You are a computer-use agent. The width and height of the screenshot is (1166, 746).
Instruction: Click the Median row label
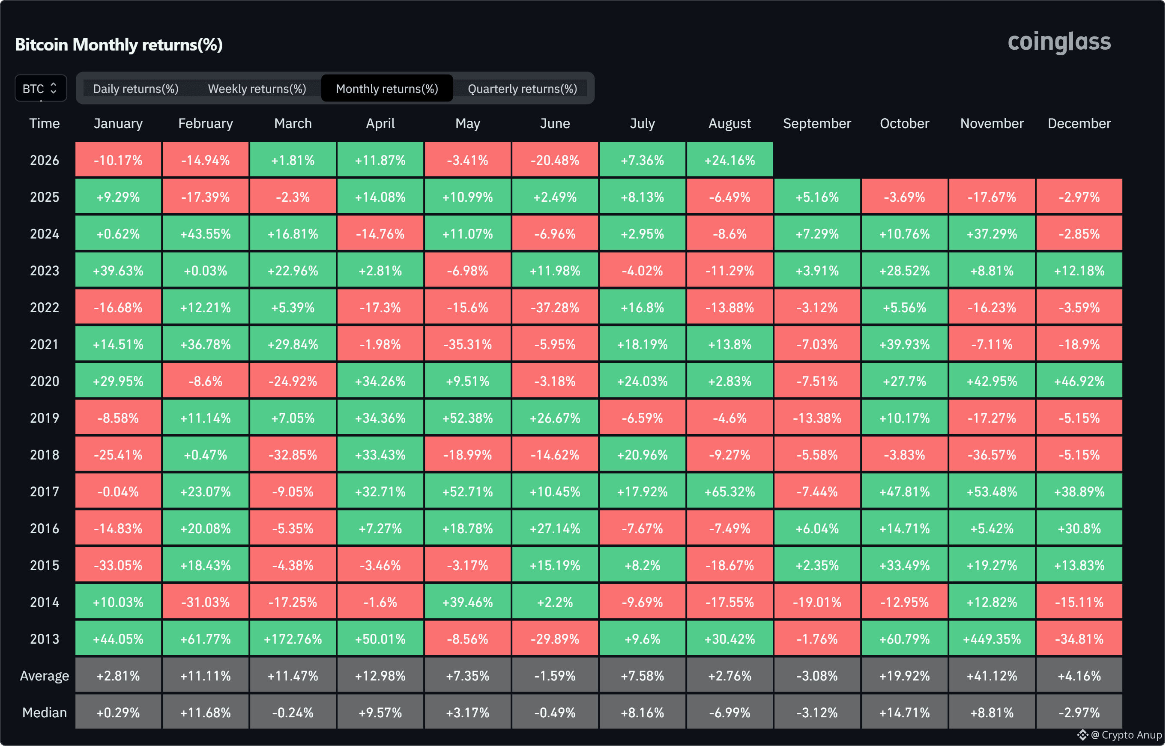click(45, 713)
